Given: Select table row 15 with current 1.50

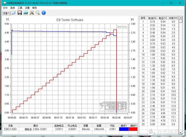Looking at the screenshot, I should click(x=159, y=73).
